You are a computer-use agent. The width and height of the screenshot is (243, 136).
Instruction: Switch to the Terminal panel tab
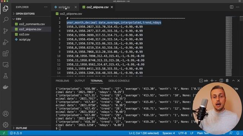pos(97,81)
